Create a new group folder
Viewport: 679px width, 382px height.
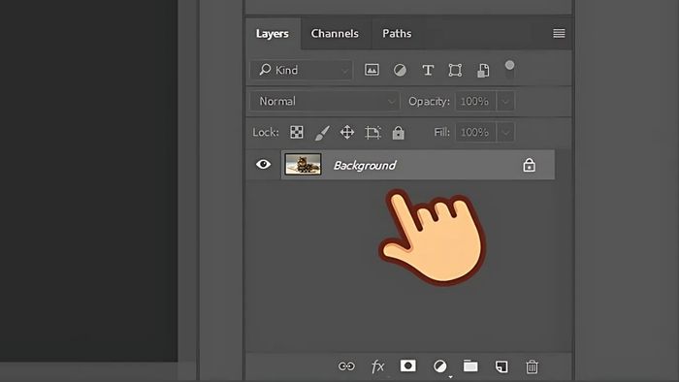click(470, 366)
